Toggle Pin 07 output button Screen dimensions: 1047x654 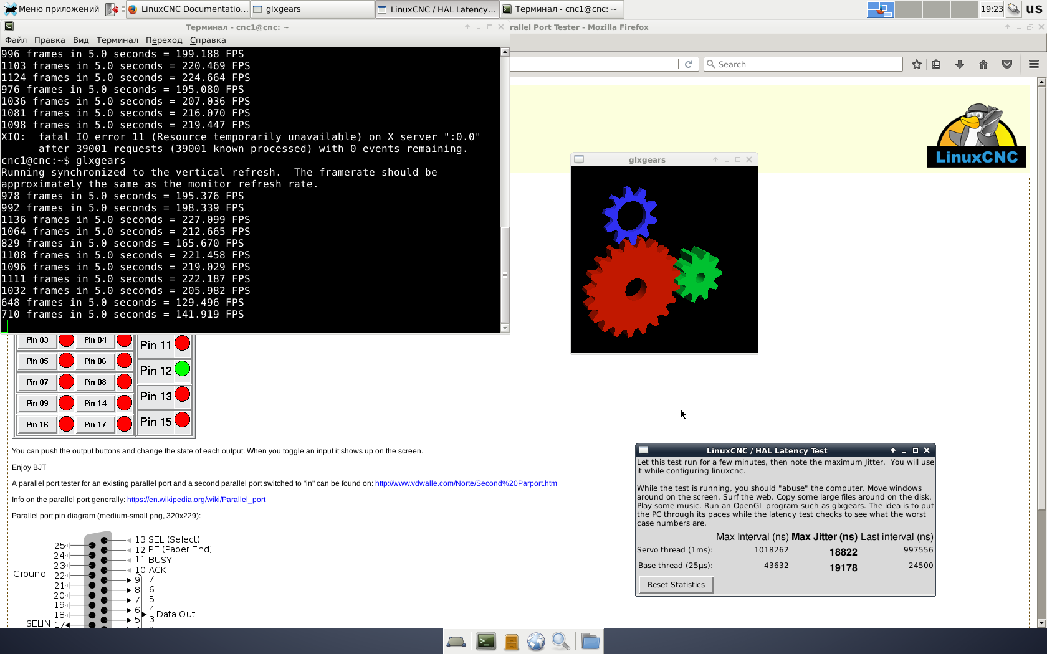(37, 382)
